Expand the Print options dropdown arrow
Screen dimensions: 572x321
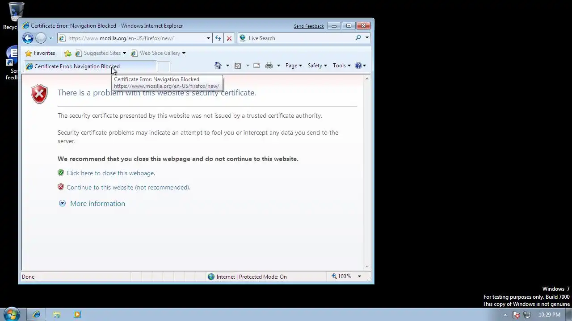pyautogui.click(x=278, y=66)
